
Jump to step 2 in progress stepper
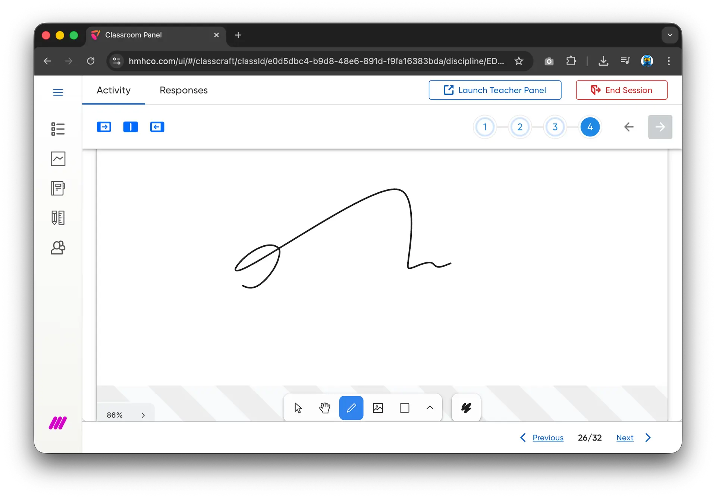(520, 127)
